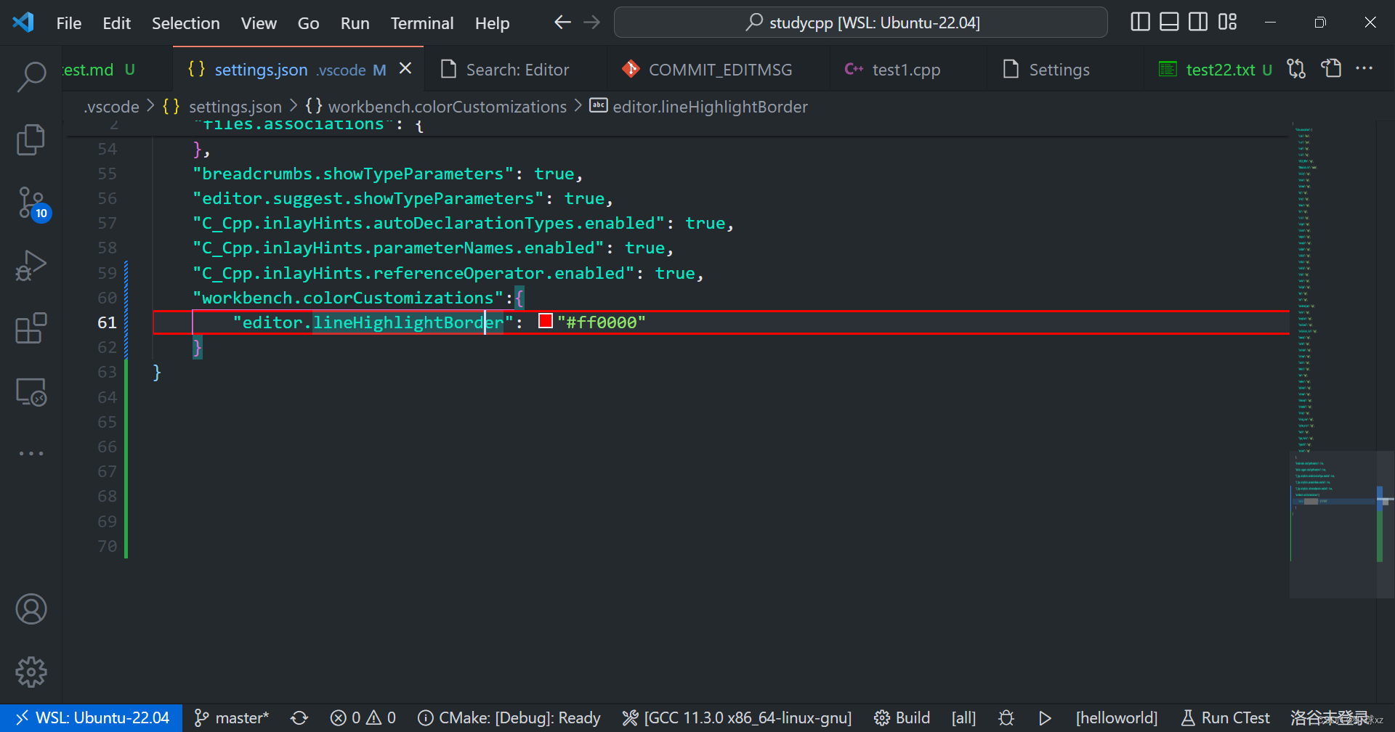Image resolution: width=1395 pixels, height=732 pixels.
Task: Open the Extensions view
Action: (31, 328)
